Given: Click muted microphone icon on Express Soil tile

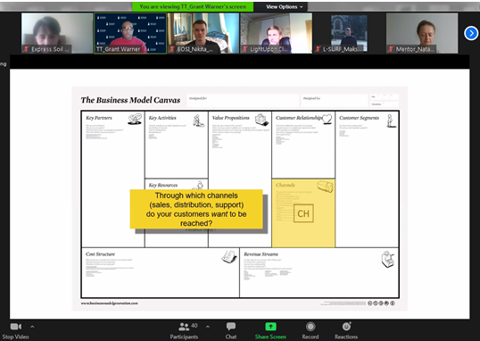Looking at the screenshot, I should pyautogui.click(x=27, y=49).
